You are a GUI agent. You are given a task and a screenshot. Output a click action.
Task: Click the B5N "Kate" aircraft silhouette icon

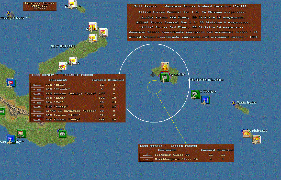point(37,98)
